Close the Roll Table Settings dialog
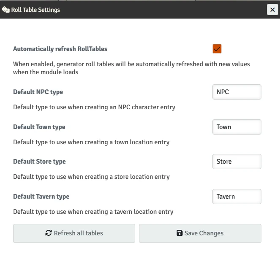Viewport: 280px width, 256px height. tap(272, 10)
